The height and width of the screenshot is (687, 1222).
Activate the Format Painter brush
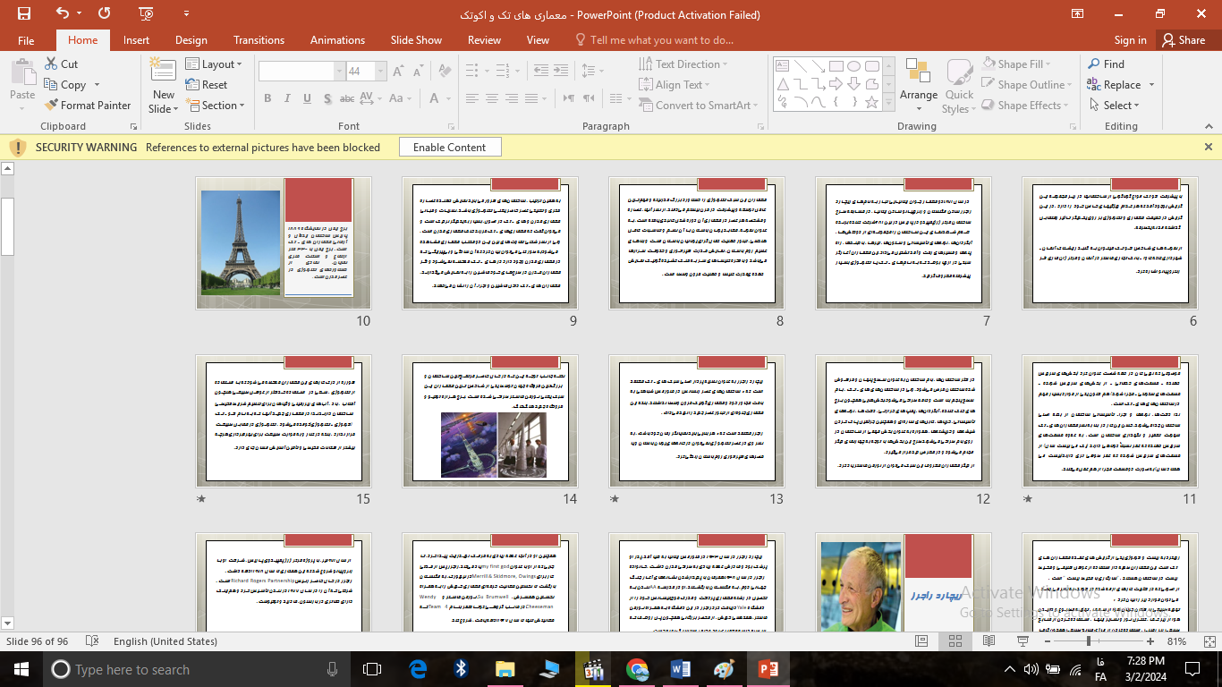tap(88, 106)
